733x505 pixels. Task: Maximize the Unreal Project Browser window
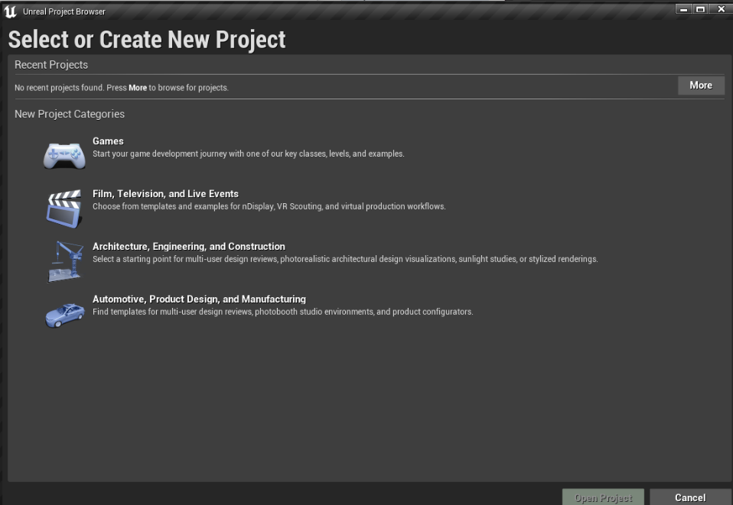coord(700,9)
